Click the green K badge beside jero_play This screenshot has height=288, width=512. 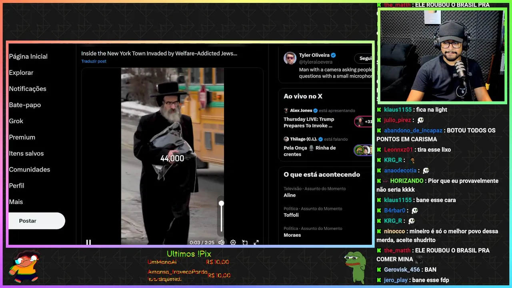coord(379,280)
